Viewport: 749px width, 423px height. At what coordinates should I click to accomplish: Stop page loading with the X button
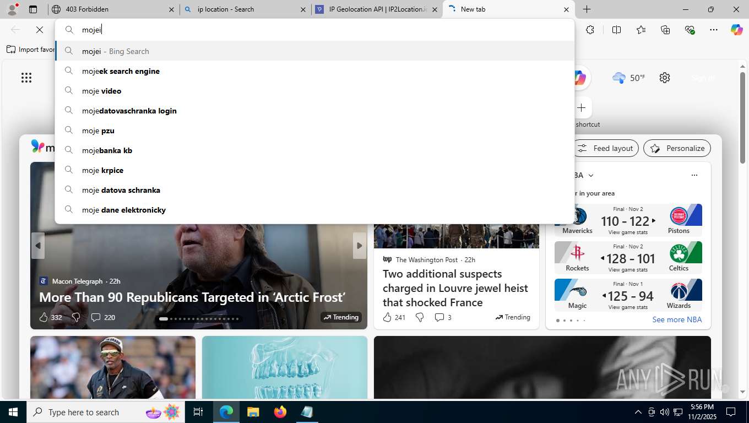click(x=40, y=30)
